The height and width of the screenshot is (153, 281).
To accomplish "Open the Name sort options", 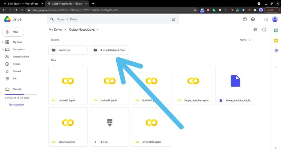I will click(x=243, y=40).
